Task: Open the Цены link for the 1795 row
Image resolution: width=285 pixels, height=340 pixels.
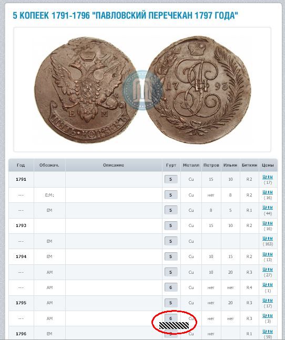Action: (268, 300)
